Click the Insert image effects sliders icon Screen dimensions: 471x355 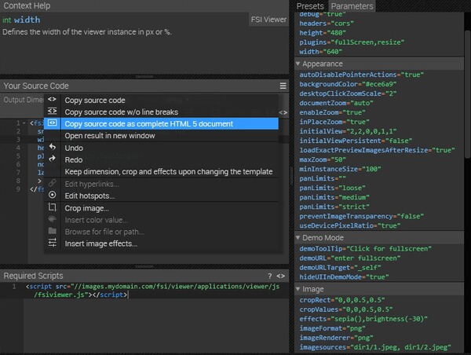click(x=53, y=243)
